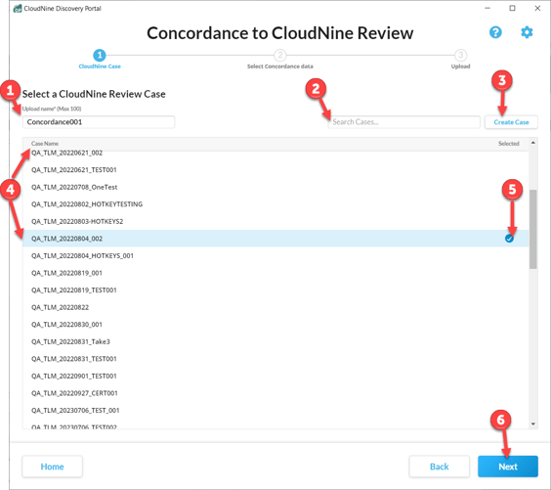This screenshot has width=551, height=490.
Task: Select case QA_TLM_20220819_TEST001
Action: tap(275, 290)
